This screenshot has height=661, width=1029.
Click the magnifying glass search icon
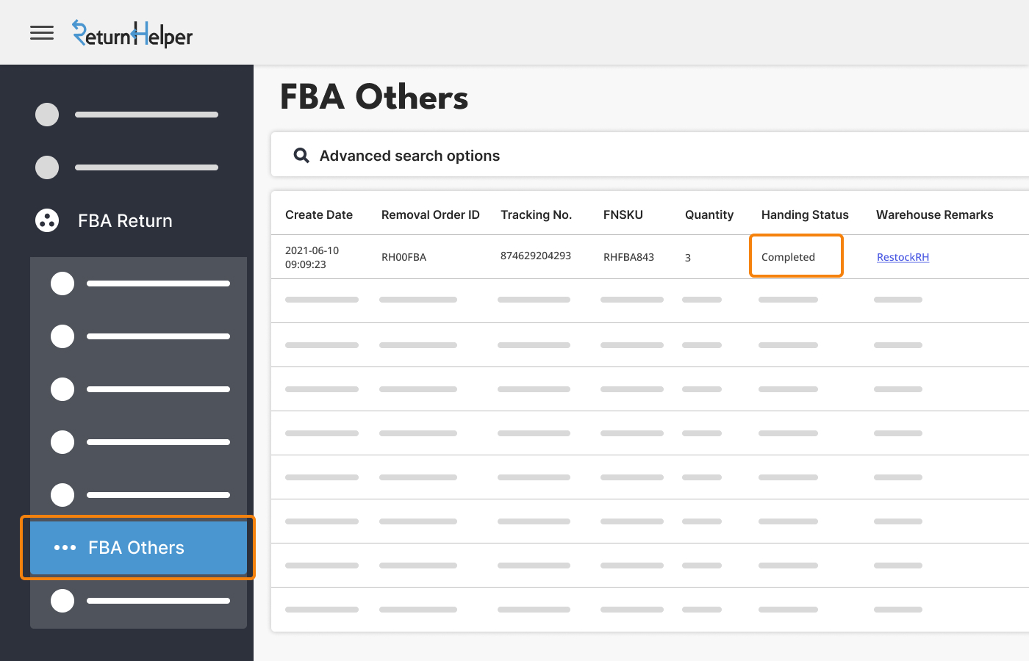(x=301, y=156)
